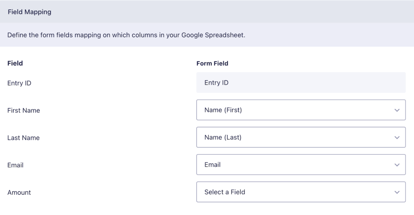Open the Name (First) form field dropdown
This screenshot has width=414, height=215.
coord(301,110)
